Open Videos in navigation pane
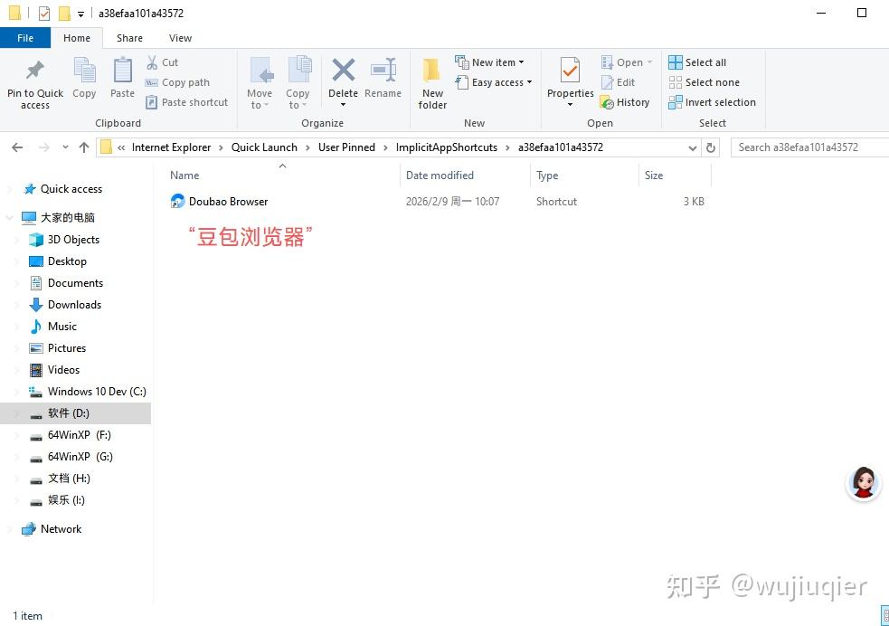 click(63, 370)
